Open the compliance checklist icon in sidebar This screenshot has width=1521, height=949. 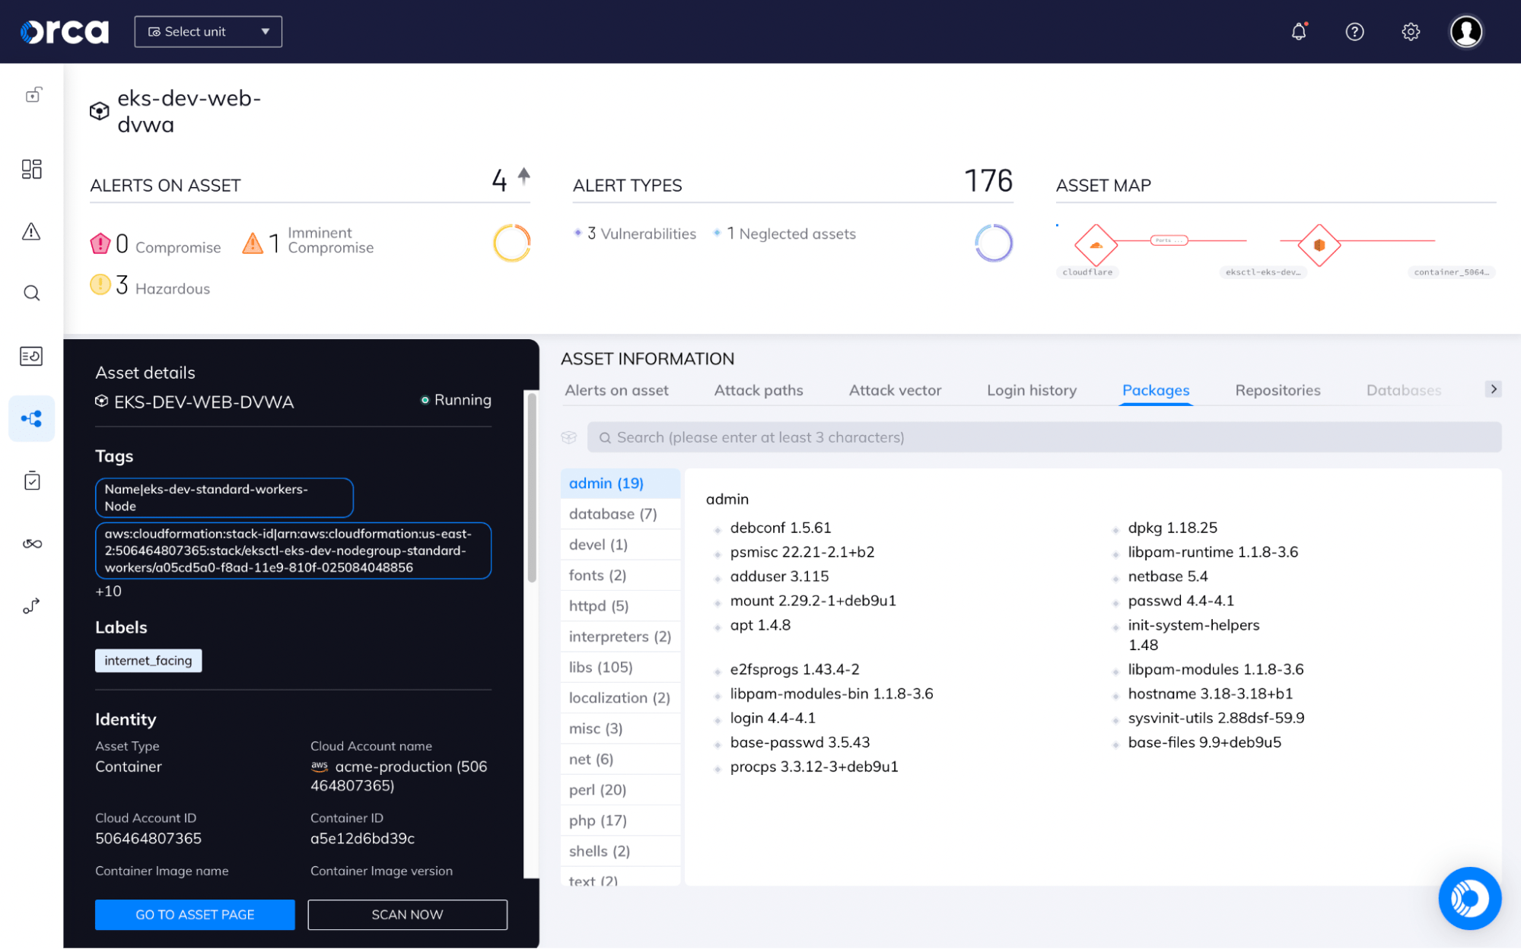coord(31,480)
